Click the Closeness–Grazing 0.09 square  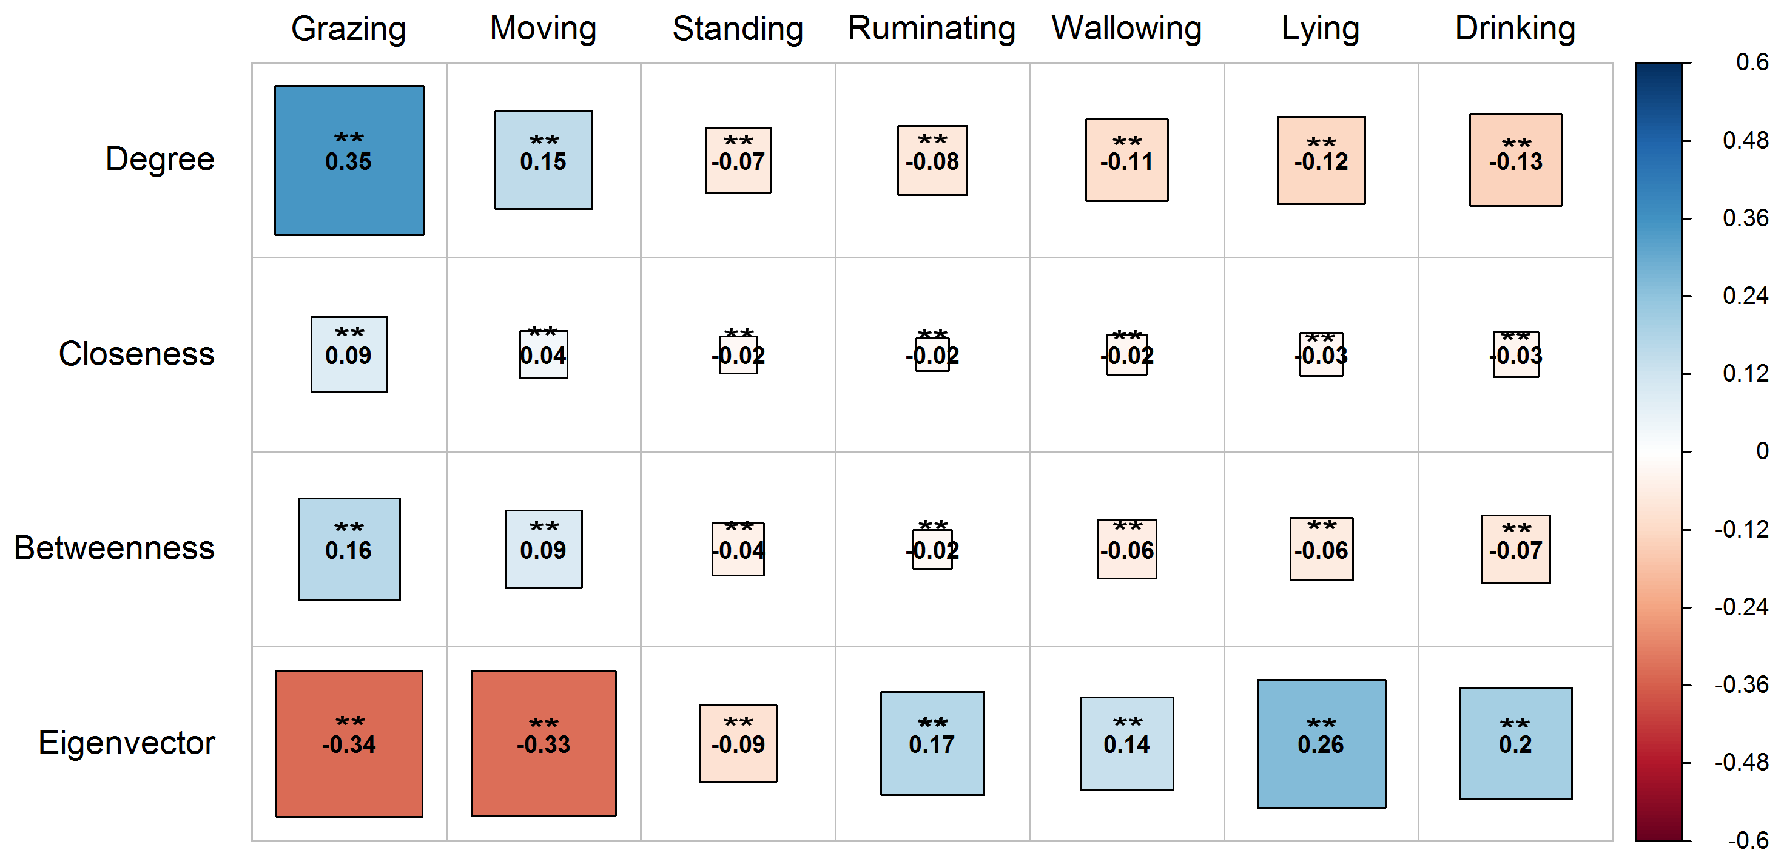[x=349, y=354]
